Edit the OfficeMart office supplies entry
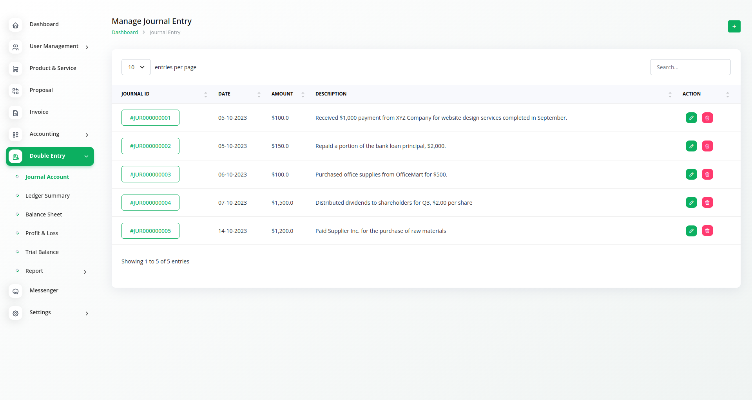 coord(691,174)
